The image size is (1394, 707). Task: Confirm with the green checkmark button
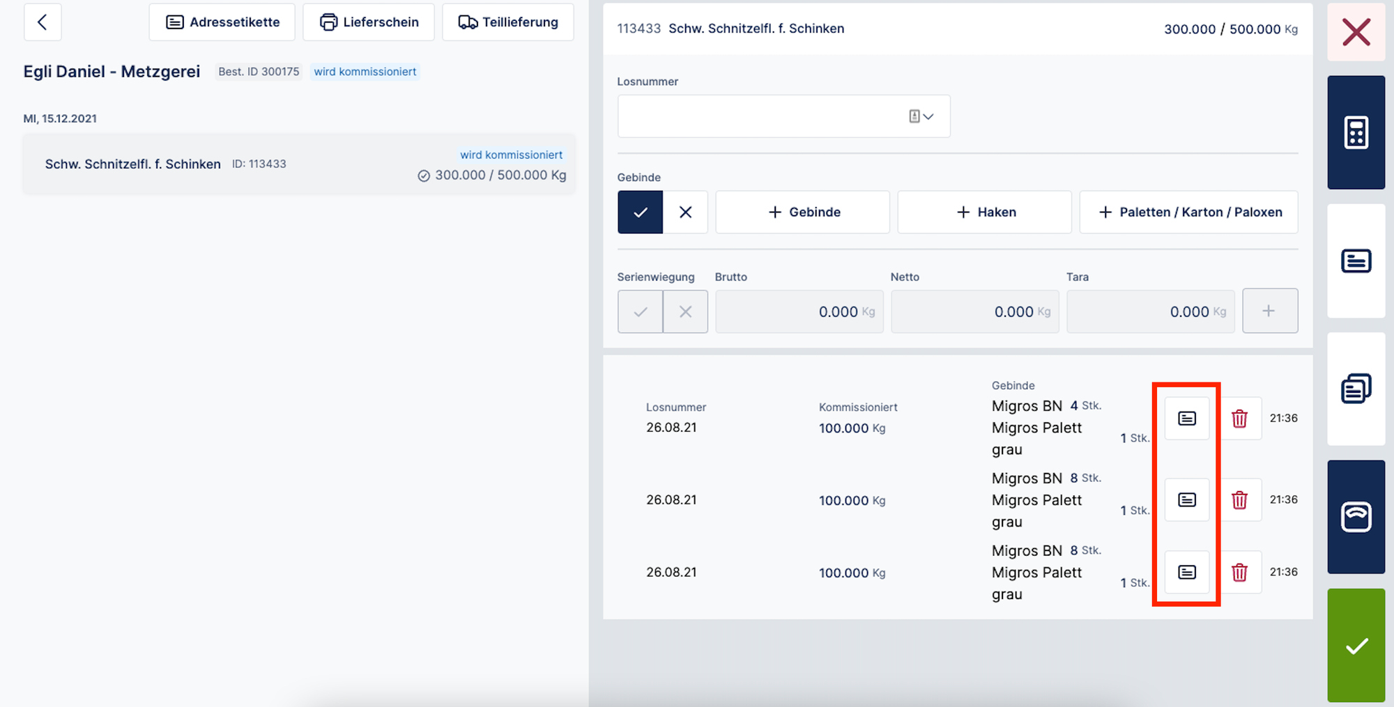pos(1356,646)
